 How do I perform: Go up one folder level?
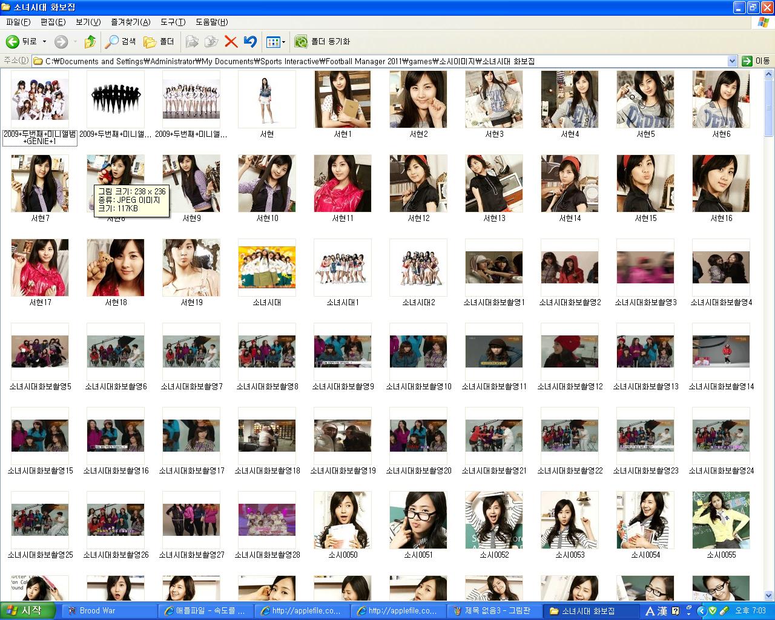tap(90, 42)
